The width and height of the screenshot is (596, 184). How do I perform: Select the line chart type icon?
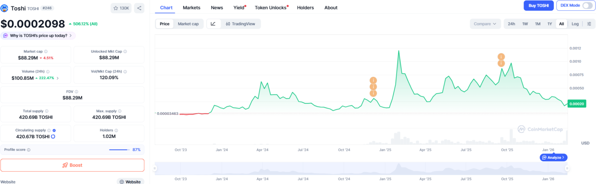coord(213,24)
